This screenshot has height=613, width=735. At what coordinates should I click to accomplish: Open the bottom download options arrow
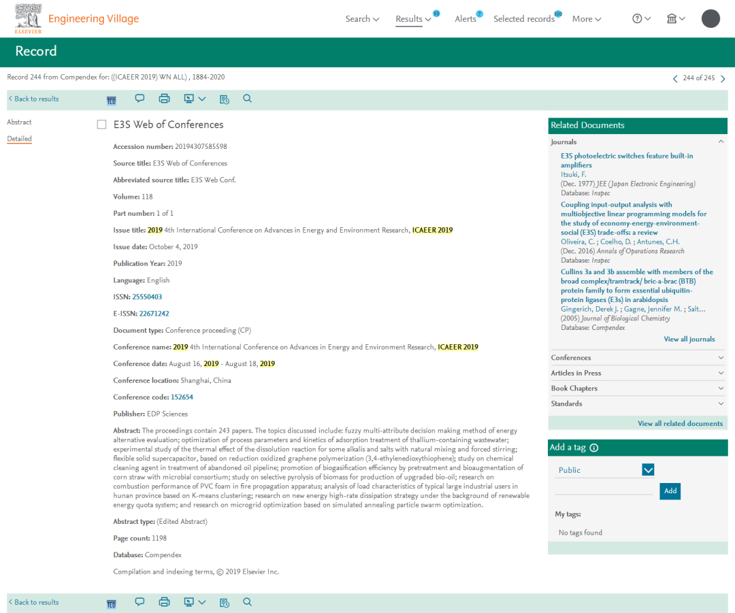pyautogui.click(x=202, y=602)
